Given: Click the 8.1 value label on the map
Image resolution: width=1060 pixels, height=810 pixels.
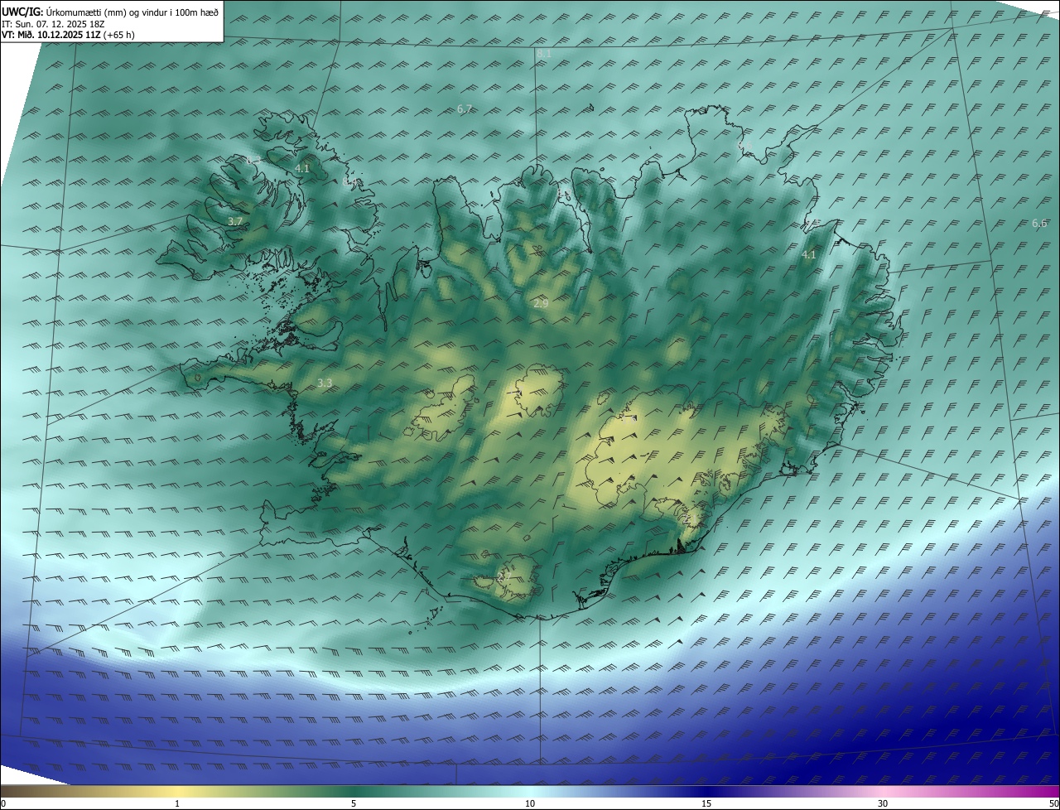Looking at the screenshot, I should pyautogui.click(x=544, y=53).
